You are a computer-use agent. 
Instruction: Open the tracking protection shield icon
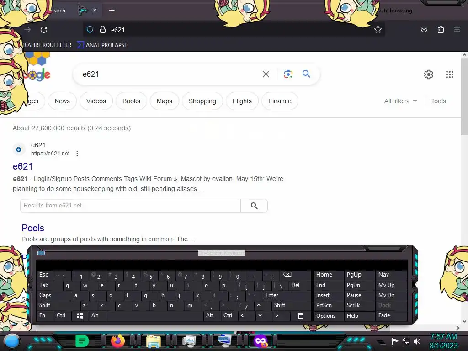(90, 30)
